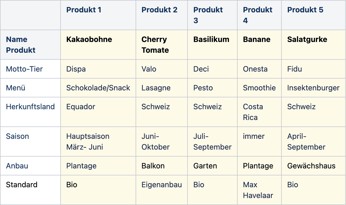This screenshot has height=205, width=346.
Task: Click the Eigenanbau cell
Action: coord(162,190)
